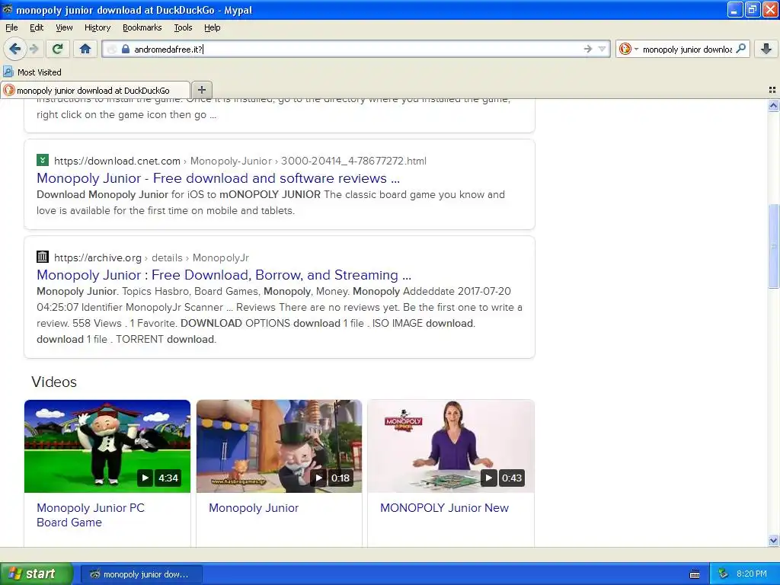Click the network tray icon
Image resolution: width=780 pixels, height=585 pixels.
[724, 574]
